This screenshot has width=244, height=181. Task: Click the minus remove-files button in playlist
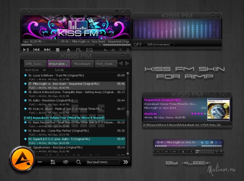pyautogui.click(x=40, y=162)
